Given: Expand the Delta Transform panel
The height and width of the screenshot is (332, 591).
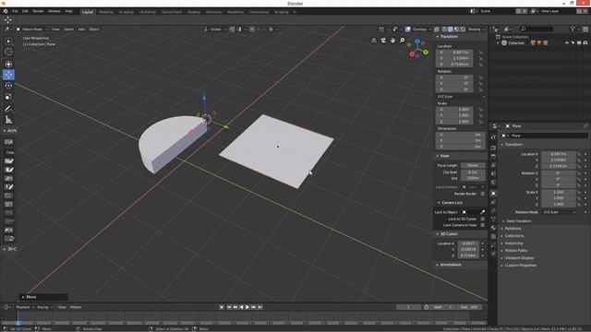Looking at the screenshot, I should coord(519,221).
